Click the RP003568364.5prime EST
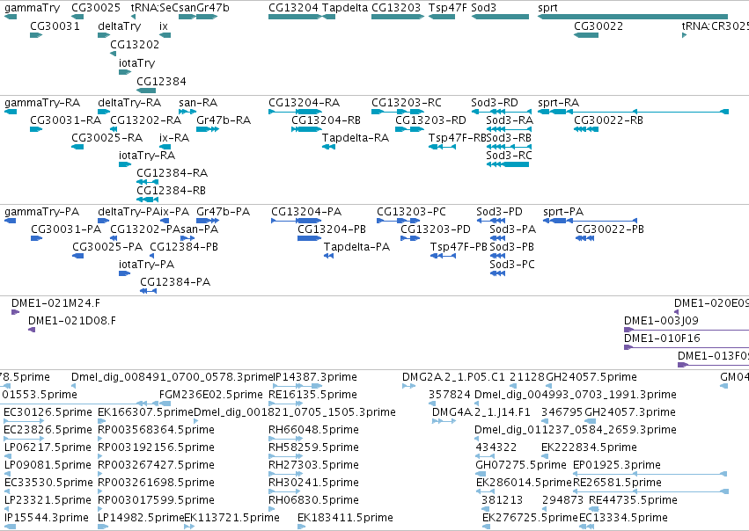Viewport: 749px width, 531px height. pyautogui.click(x=101, y=439)
